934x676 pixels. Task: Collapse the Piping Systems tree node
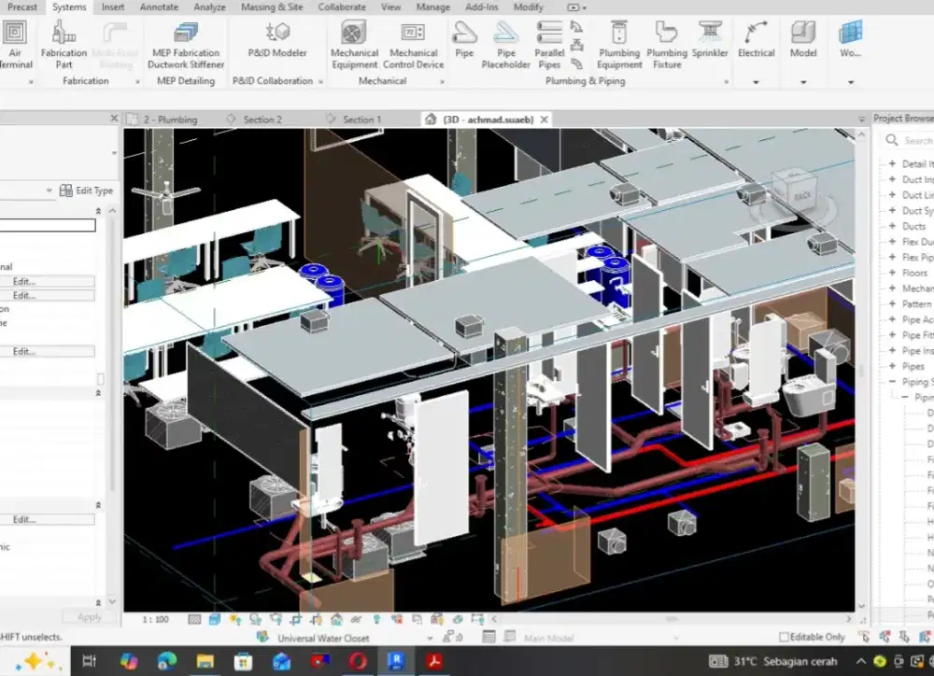pyautogui.click(x=892, y=382)
